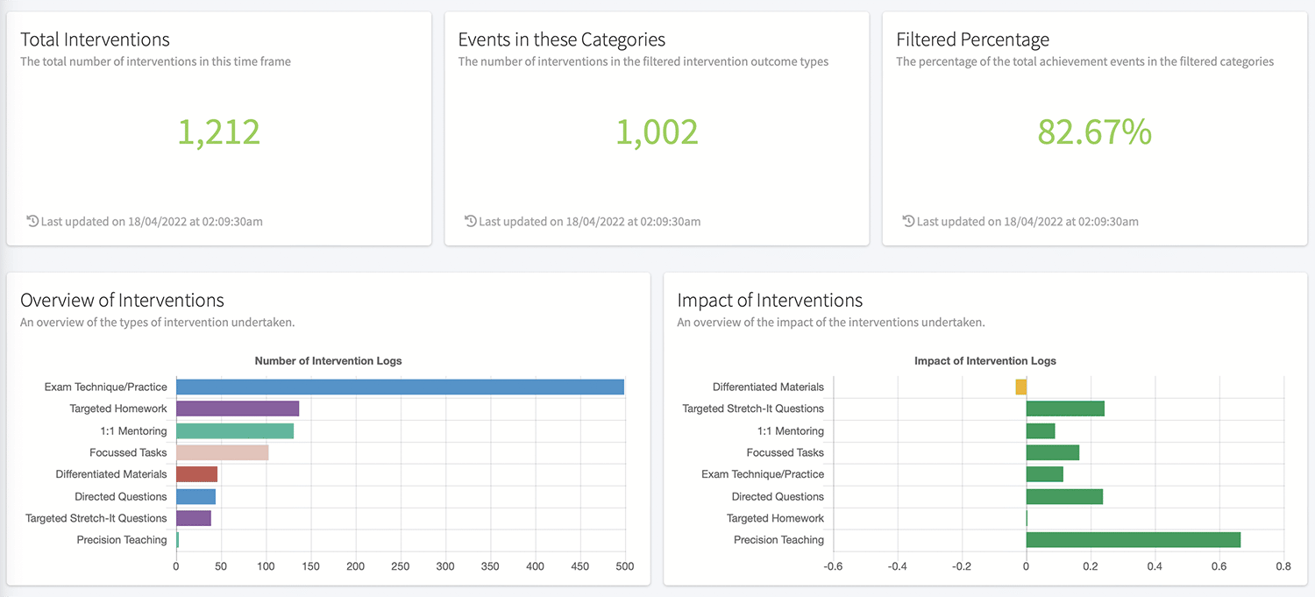Click the Precision Teaching bar in Number chart
The image size is (1315, 597).
click(x=177, y=540)
